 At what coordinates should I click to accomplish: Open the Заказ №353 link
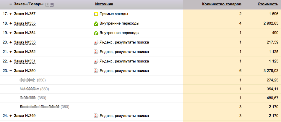click(25, 42)
